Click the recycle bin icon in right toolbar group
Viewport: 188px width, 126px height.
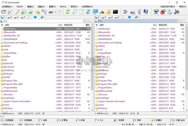point(139,12)
